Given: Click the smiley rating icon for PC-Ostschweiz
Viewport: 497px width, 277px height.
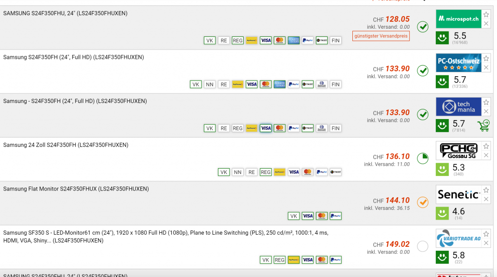Looking at the screenshot, I should [442, 82].
